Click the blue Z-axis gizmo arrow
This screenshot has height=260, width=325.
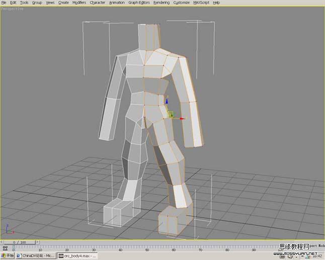pos(167,101)
